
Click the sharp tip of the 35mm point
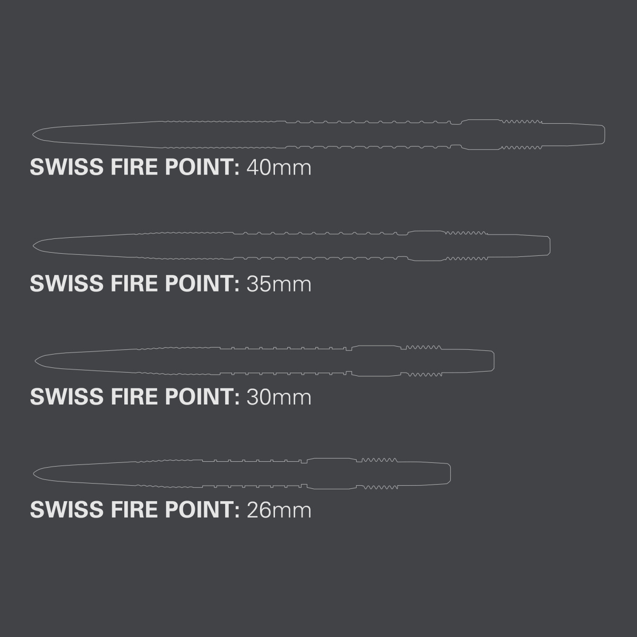click(x=35, y=246)
